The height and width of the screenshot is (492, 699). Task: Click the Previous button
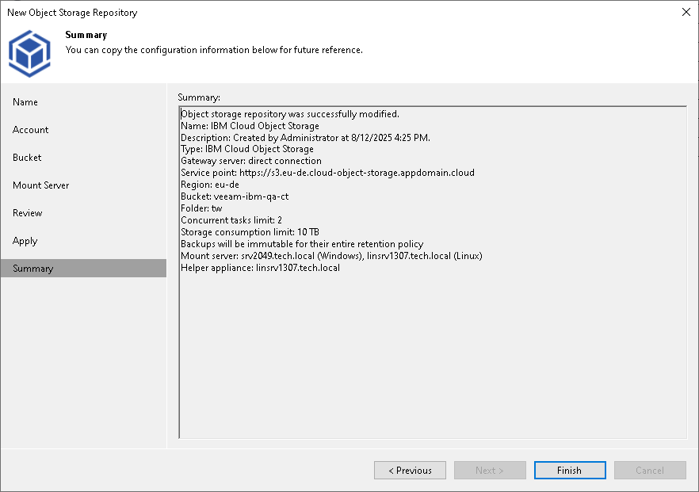(410, 470)
